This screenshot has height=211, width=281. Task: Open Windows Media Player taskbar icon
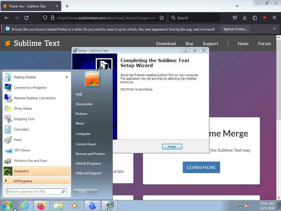75,206
